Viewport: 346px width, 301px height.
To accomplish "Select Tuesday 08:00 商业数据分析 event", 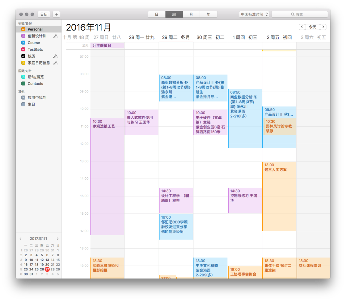I will (176, 88).
